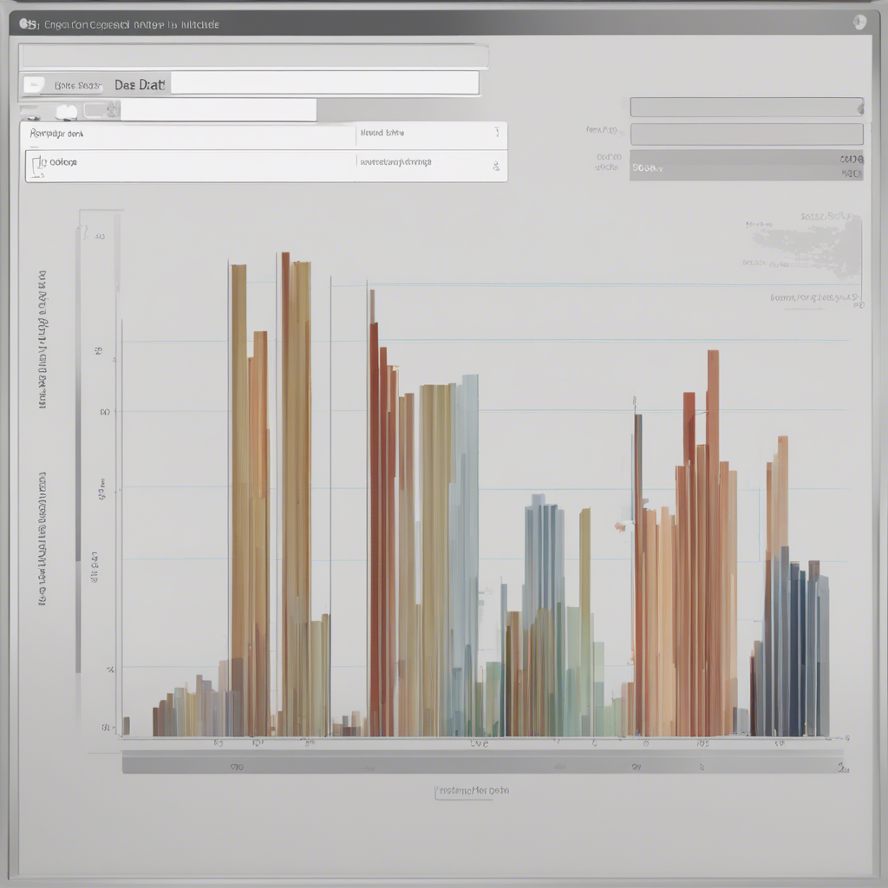Click the round icon in the second toolbar row
Image resolution: width=888 pixels, height=888 pixels.
(x=67, y=112)
